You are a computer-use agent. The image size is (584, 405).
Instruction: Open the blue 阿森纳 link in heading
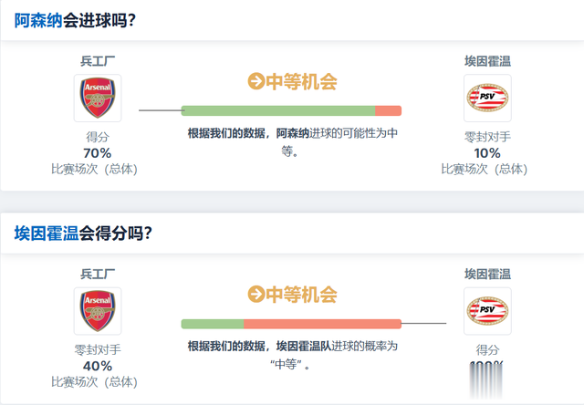coord(38,20)
